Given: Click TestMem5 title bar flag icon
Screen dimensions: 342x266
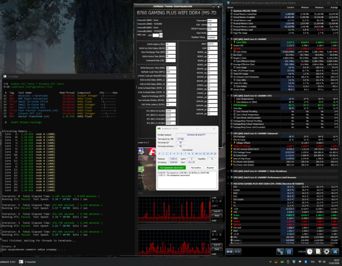Looking at the screenshot, I should click(159, 128).
